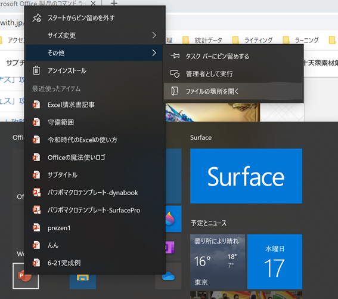Open recent item Excel請求書記事
The width and height of the screenshot is (338, 299).
point(95,104)
